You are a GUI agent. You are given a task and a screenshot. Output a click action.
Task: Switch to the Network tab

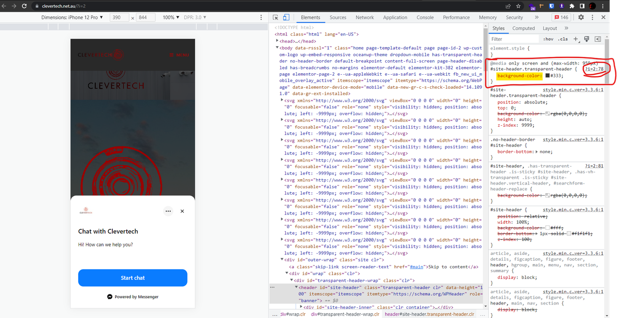[365, 17]
